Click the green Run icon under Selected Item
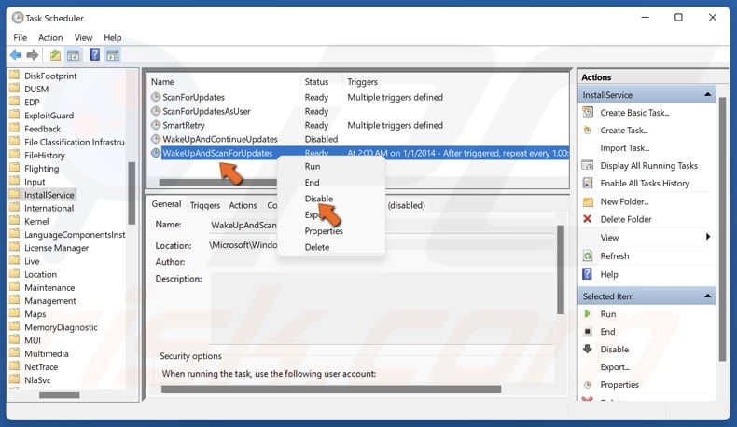737x427 pixels. (587, 314)
